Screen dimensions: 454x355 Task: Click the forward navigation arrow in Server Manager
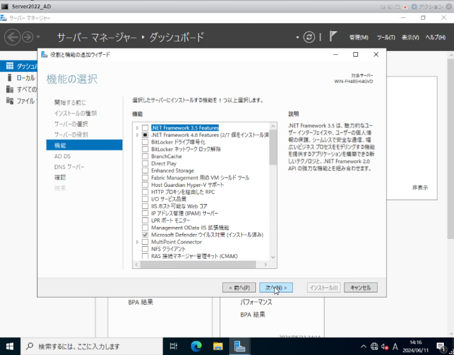click(x=28, y=38)
